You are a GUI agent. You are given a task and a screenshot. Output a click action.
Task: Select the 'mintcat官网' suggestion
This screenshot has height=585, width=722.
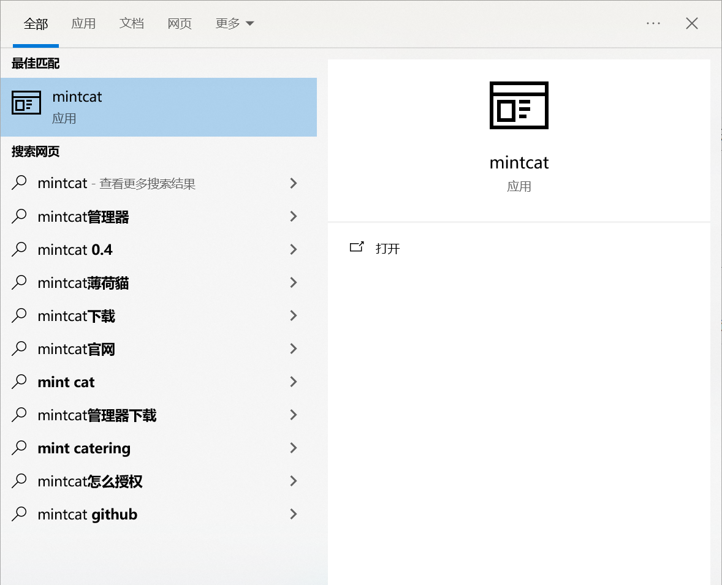pos(159,349)
